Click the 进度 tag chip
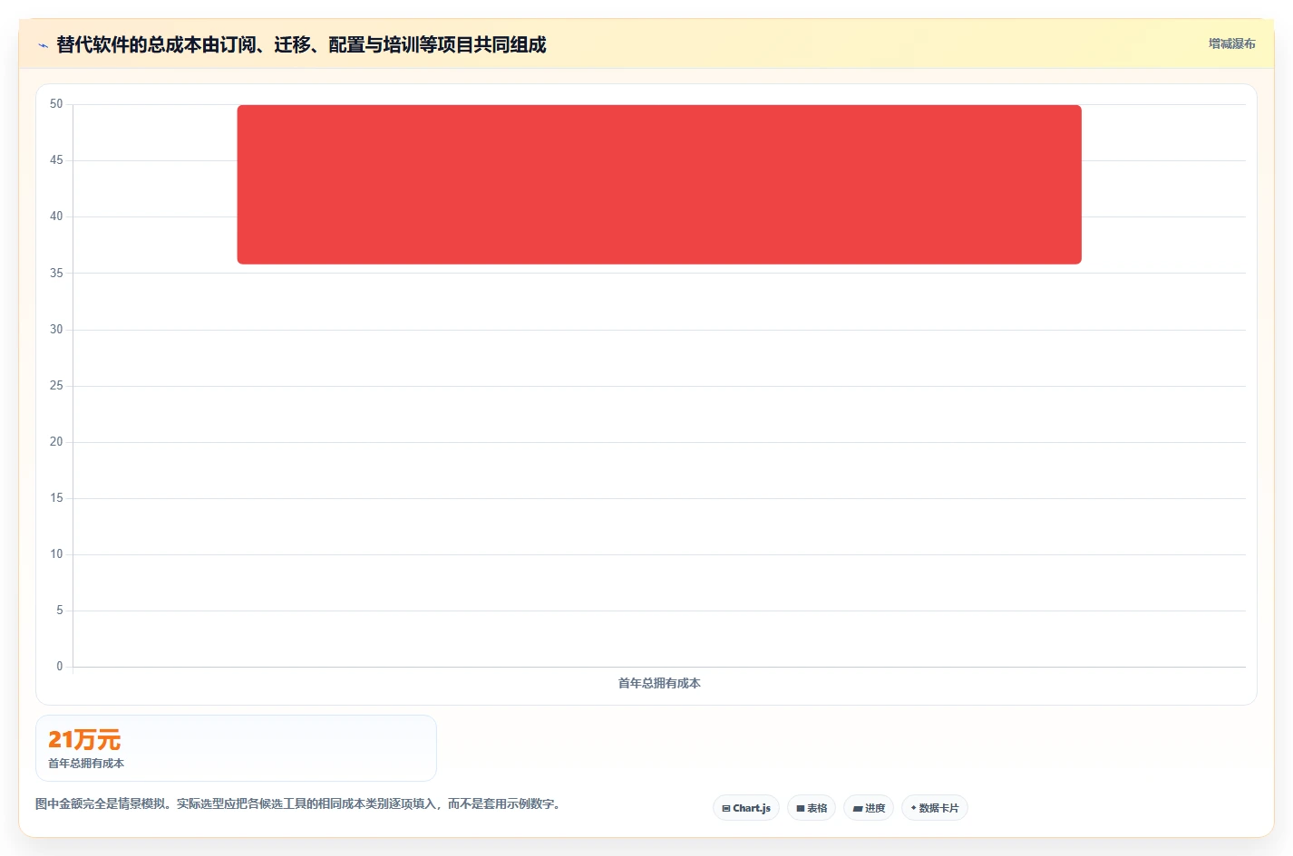The image size is (1293, 856). [869, 808]
